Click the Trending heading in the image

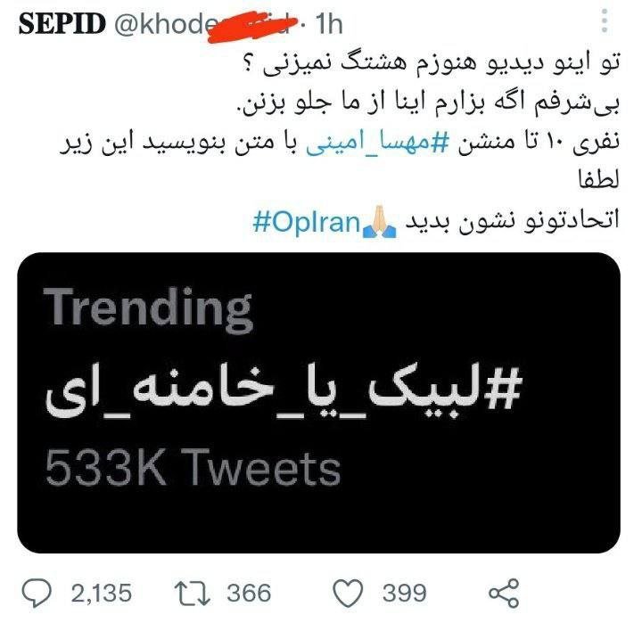point(150,307)
